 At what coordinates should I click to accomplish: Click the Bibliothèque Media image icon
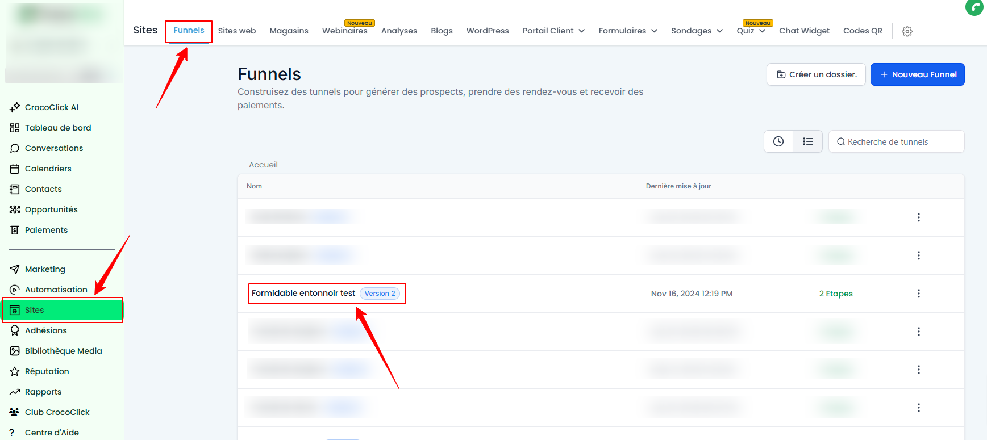pyautogui.click(x=15, y=351)
